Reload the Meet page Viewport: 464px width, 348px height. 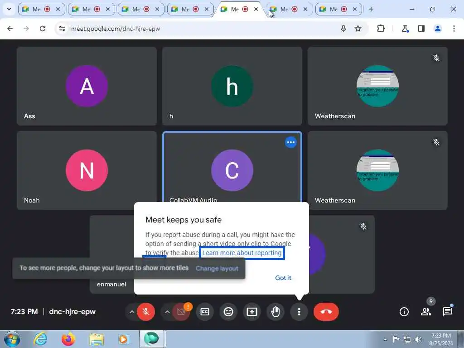coord(43,29)
